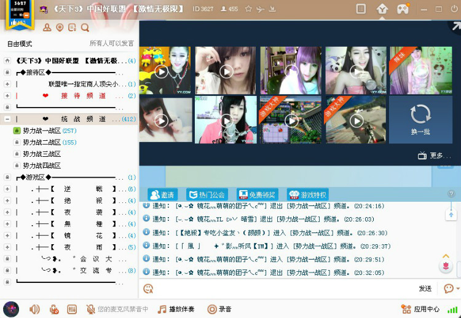This screenshot has height=318, width=461.
Task: Click the member count 455 in title bar
Action: 229,9
